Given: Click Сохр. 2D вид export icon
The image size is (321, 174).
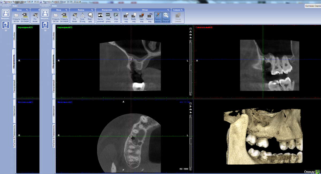Looking at the screenshot, I should coord(83,17).
